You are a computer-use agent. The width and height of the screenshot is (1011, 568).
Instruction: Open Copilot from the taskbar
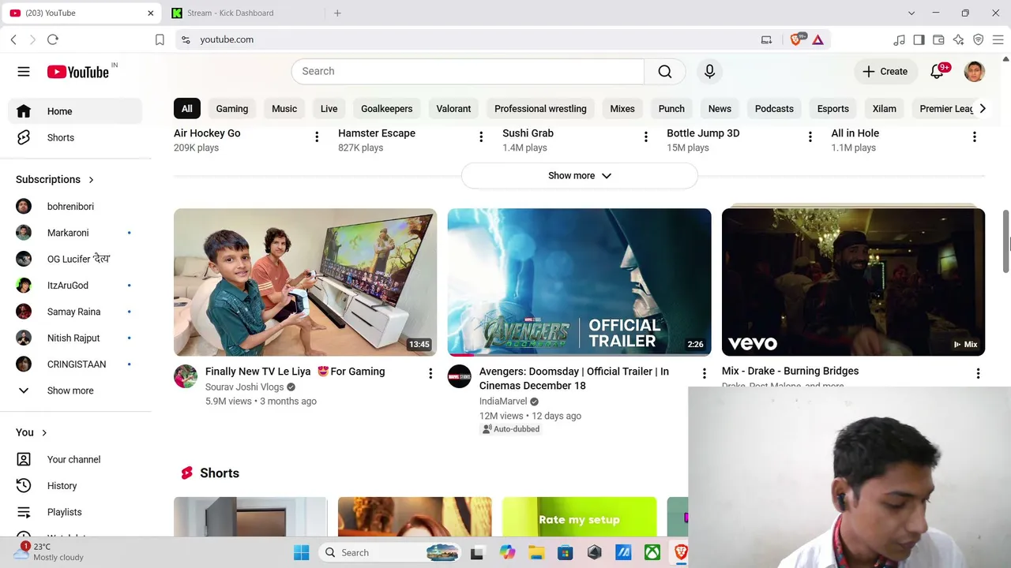tap(507, 553)
